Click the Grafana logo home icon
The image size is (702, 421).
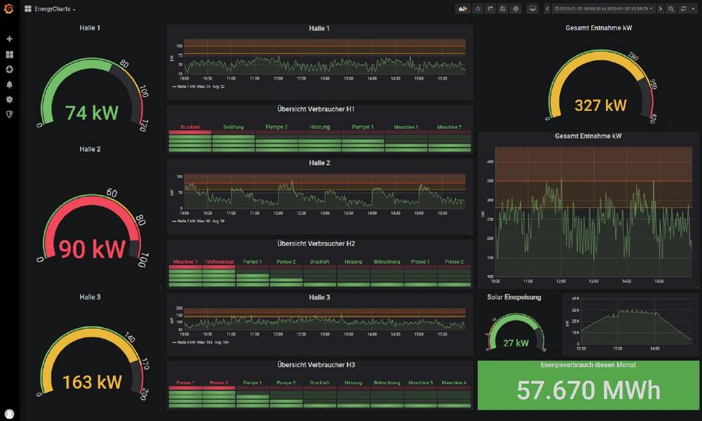pos(8,8)
